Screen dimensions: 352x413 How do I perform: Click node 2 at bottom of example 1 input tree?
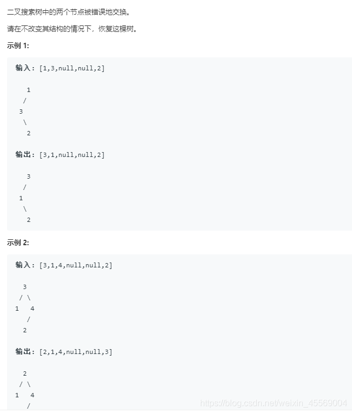click(28, 133)
